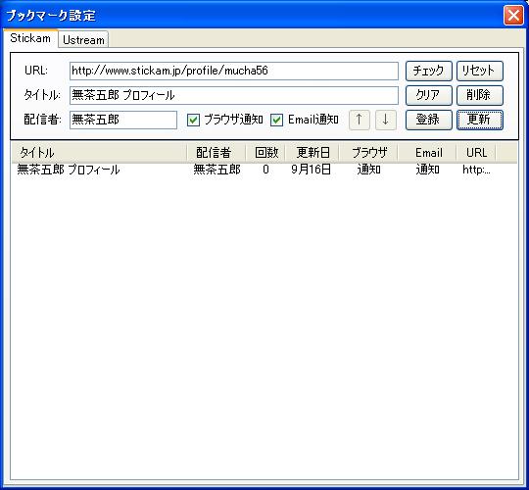Click the up arrow move button

[359, 120]
